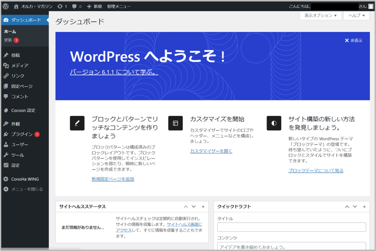Click the pin icon next to 投稿
This screenshot has height=251, width=376.
(x=6, y=55)
